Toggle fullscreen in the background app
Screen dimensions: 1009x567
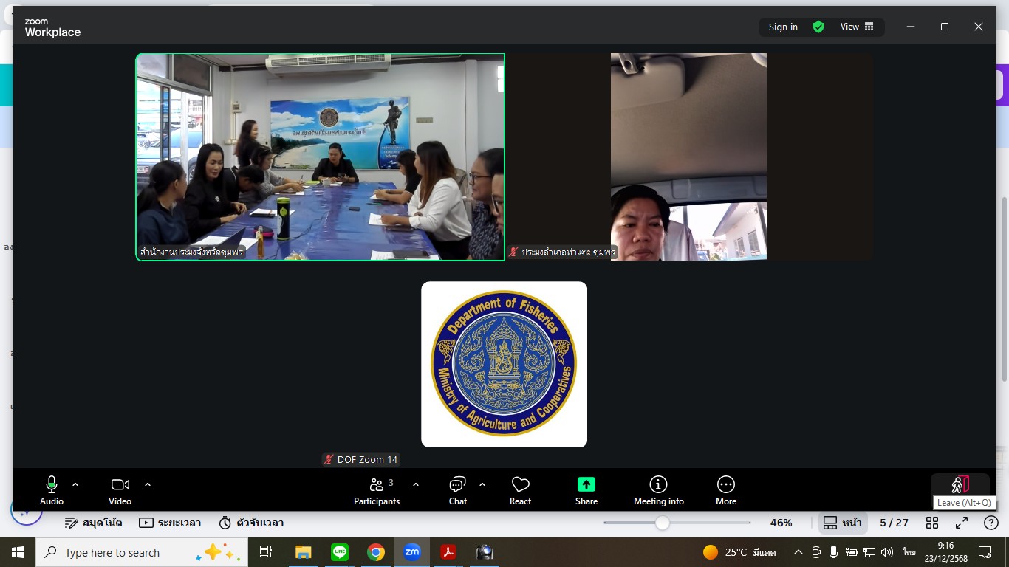pyautogui.click(x=962, y=523)
